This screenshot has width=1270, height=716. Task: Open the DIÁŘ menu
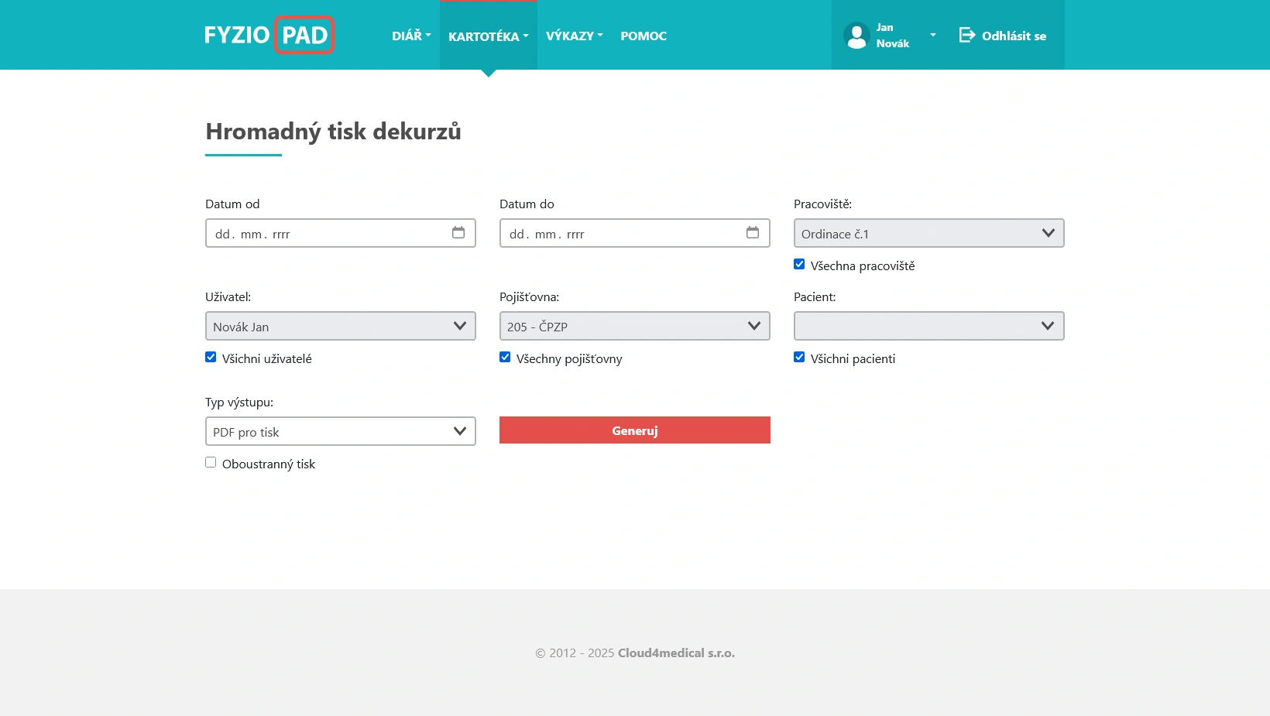(x=410, y=36)
